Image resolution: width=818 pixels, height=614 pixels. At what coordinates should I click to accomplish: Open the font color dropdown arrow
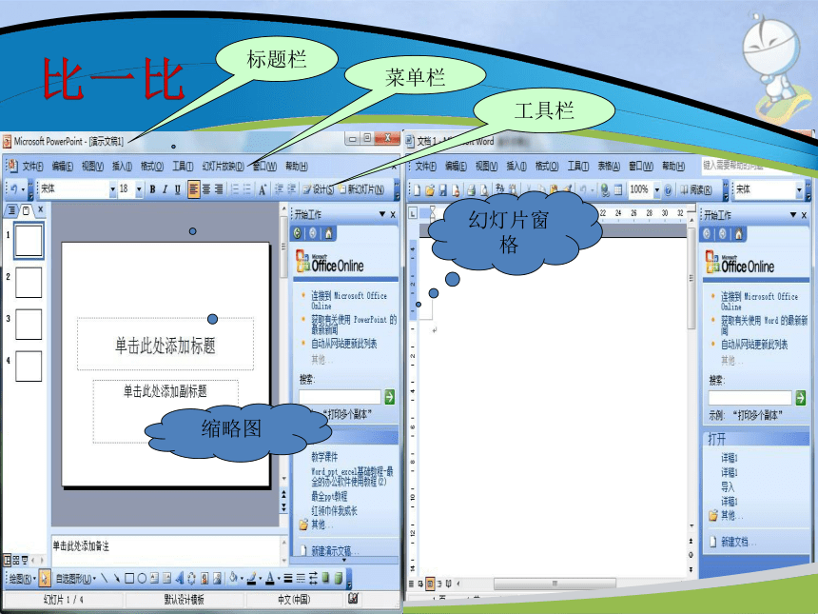[x=279, y=578]
